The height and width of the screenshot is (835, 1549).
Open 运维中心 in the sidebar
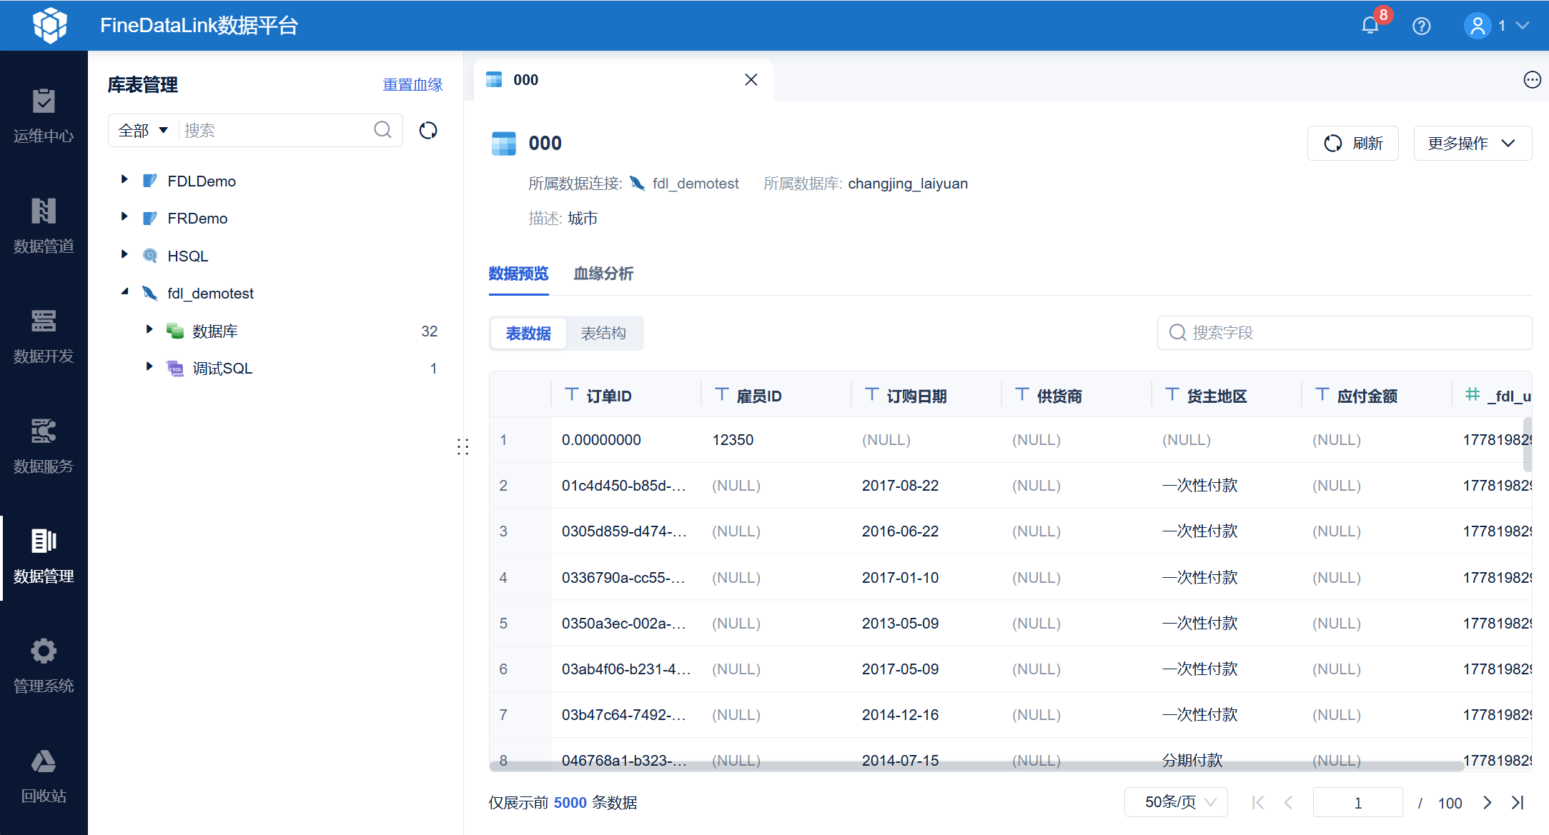point(44,116)
